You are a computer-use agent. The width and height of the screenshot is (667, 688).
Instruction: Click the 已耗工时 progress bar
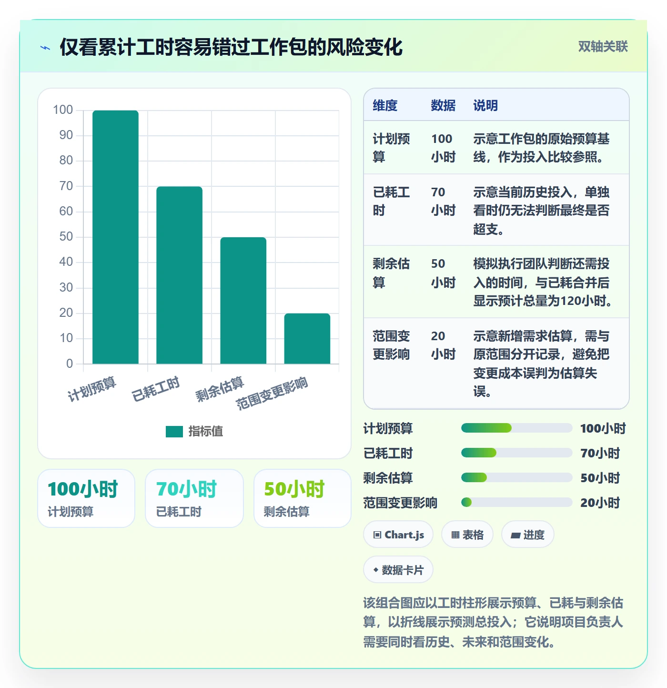pyautogui.click(x=517, y=453)
